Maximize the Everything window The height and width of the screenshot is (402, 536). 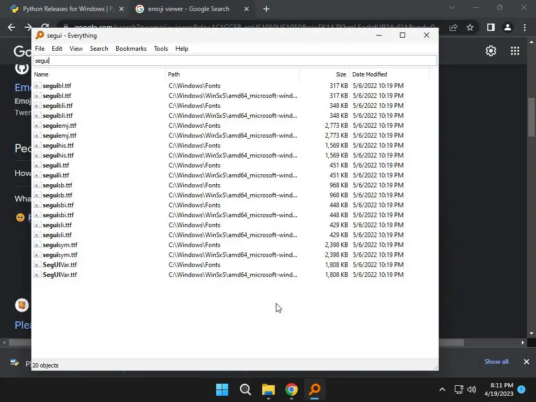pyautogui.click(x=403, y=35)
